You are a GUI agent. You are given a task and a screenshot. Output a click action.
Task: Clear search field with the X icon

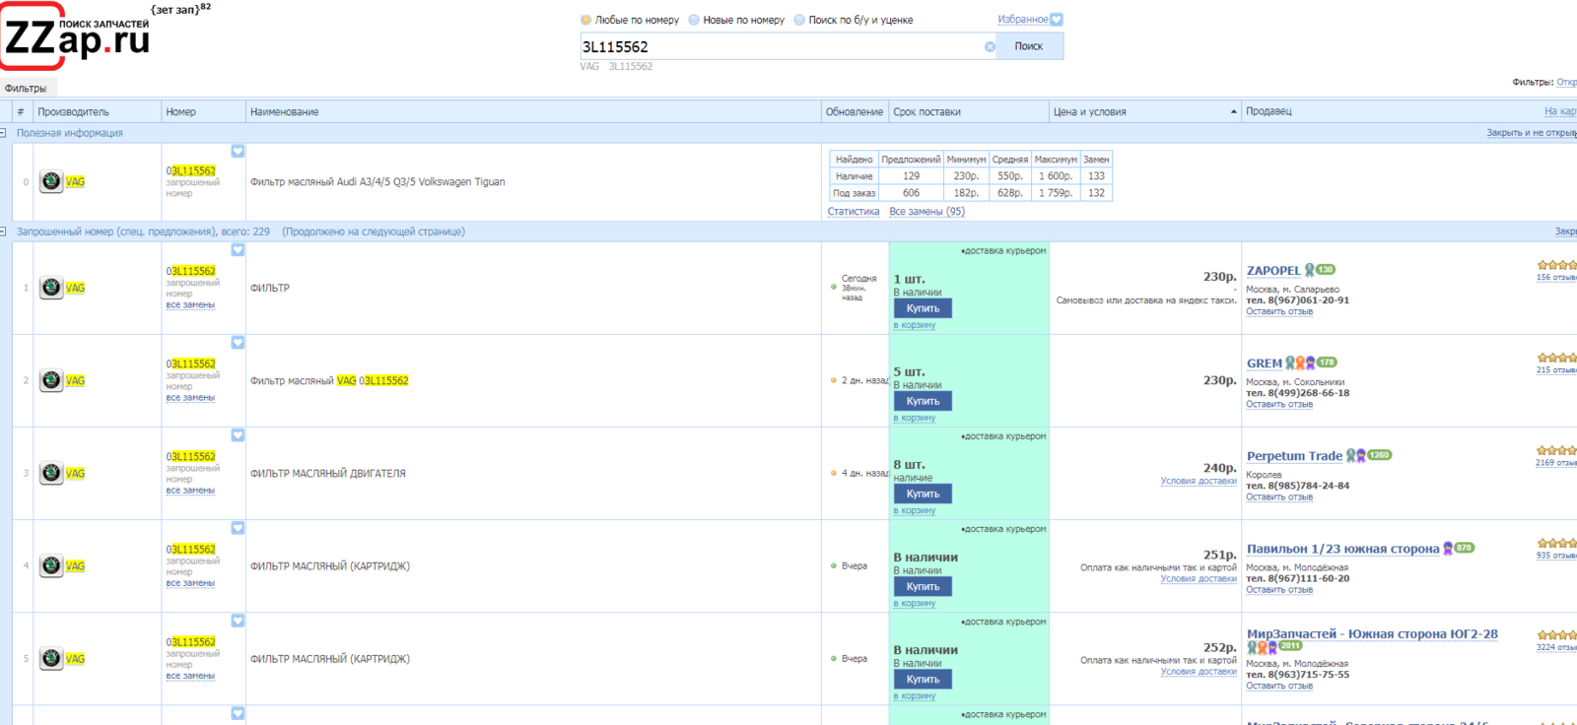tap(990, 46)
